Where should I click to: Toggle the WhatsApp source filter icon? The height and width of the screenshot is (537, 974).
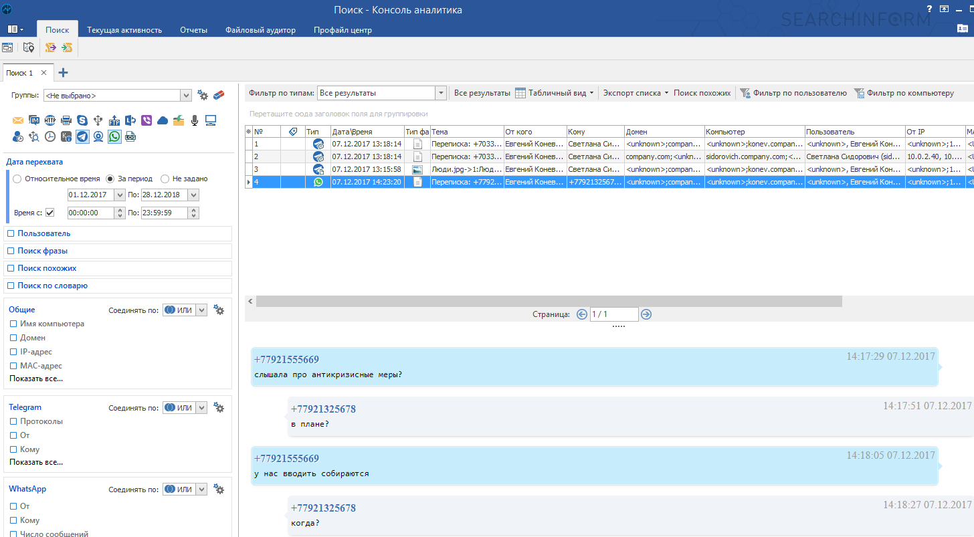[114, 136]
